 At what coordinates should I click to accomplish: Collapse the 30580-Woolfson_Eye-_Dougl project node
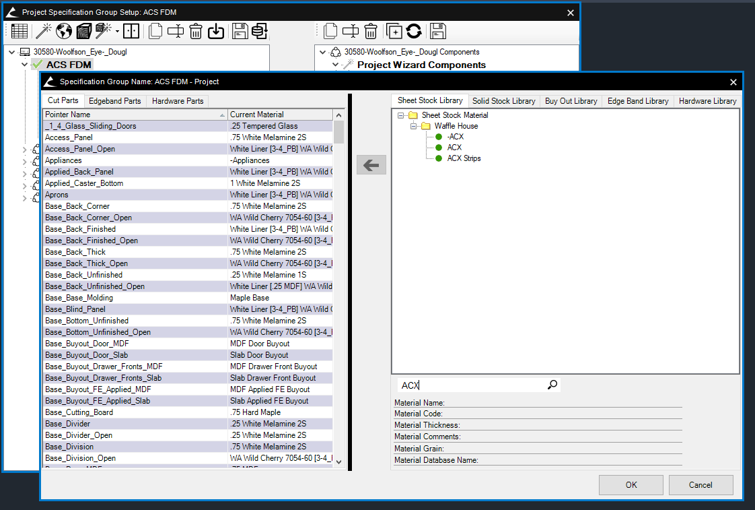tap(11, 52)
